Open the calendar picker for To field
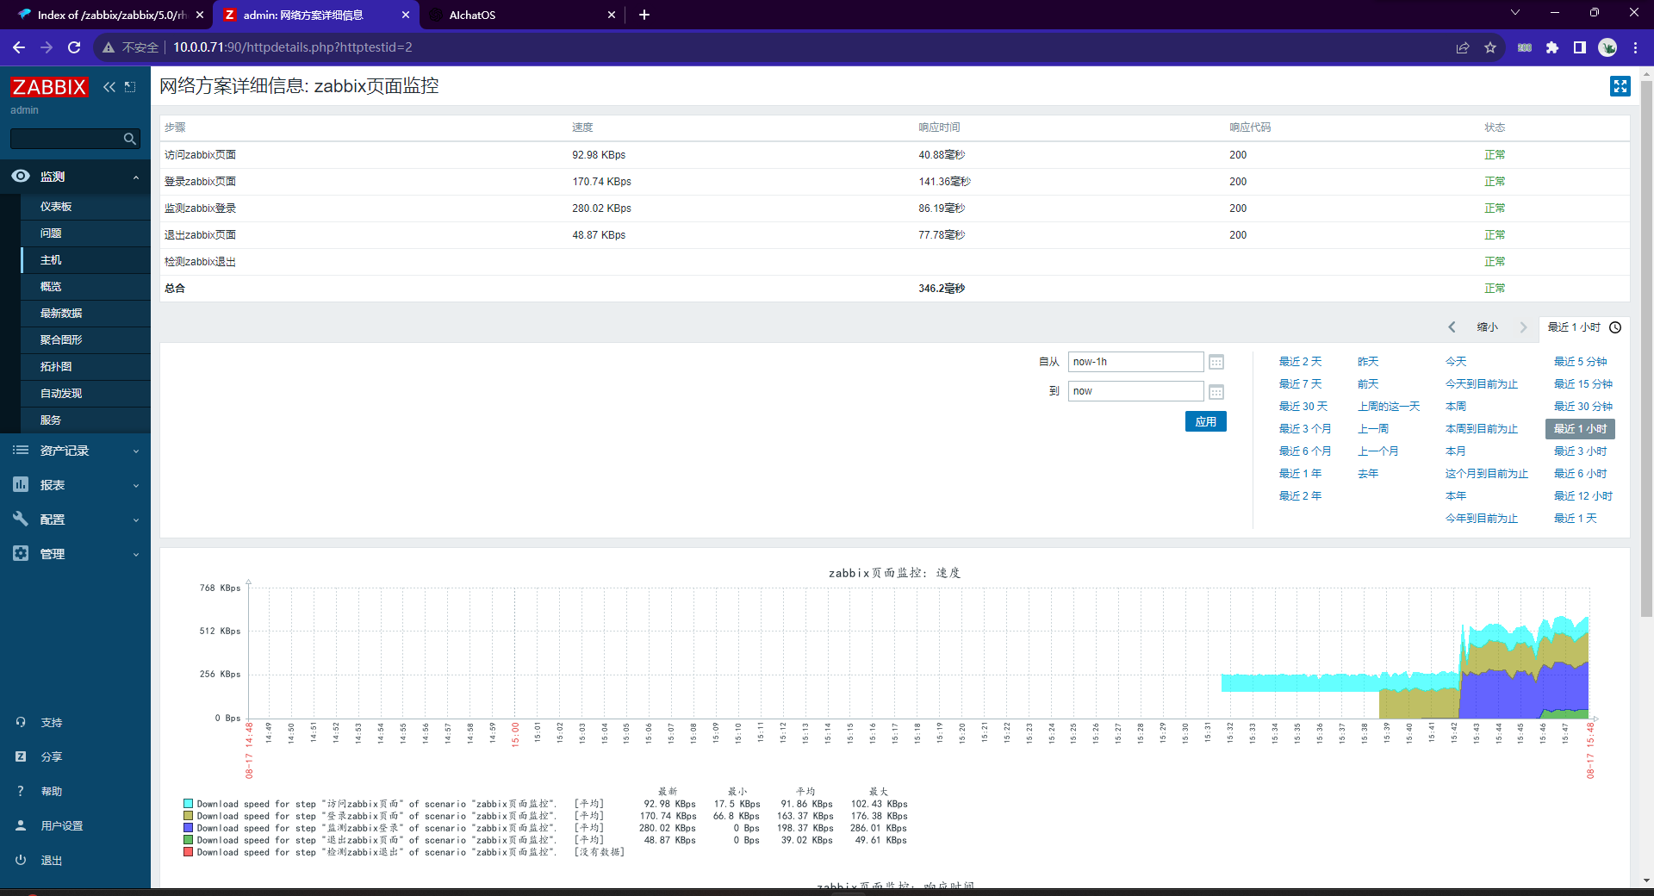Screen dimensions: 1654x896 [x=1216, y=392]
